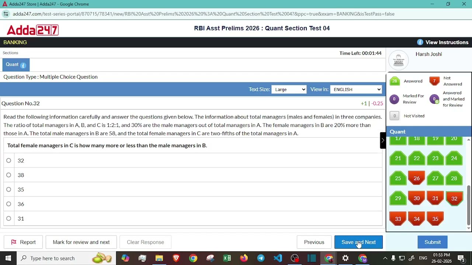This screenshot has height=265, width=472.
Task: Open the View Instructions info icon
Action: pyautogui.click(x=420, y=42)
